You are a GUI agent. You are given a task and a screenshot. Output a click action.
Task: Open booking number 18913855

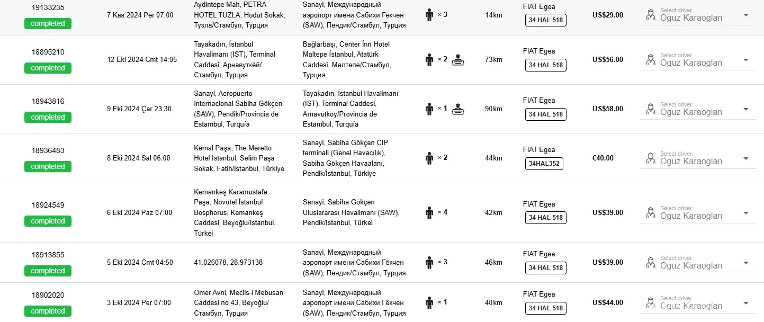coord(48,255)
